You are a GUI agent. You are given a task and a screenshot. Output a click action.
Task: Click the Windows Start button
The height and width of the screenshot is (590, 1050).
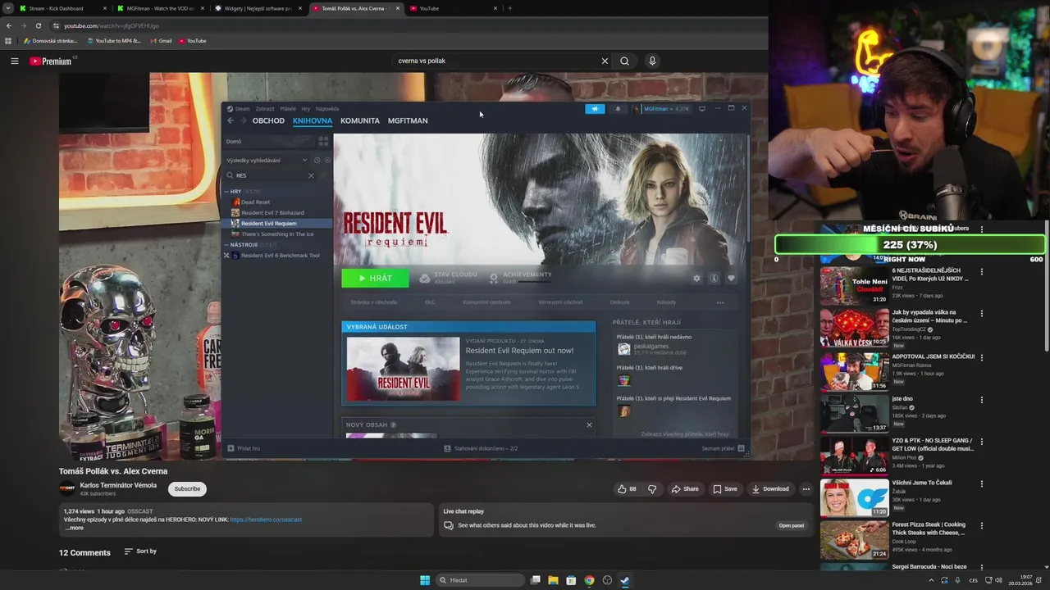[x=425, y=580]
